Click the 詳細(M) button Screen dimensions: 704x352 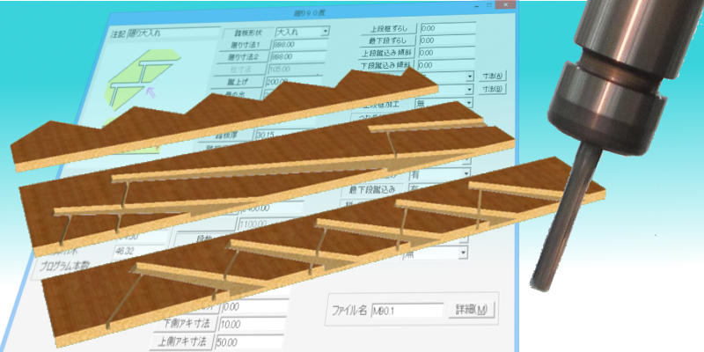[x=473, y=310]
